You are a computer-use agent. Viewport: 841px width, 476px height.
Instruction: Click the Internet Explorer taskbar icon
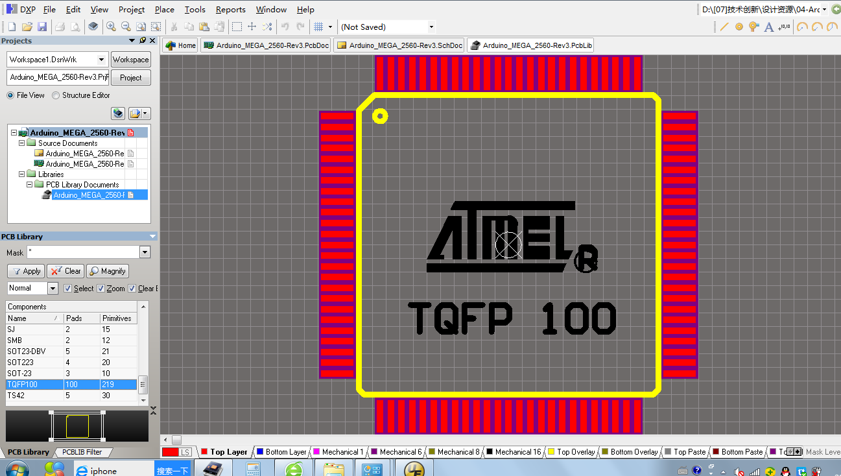pos(81,471)
